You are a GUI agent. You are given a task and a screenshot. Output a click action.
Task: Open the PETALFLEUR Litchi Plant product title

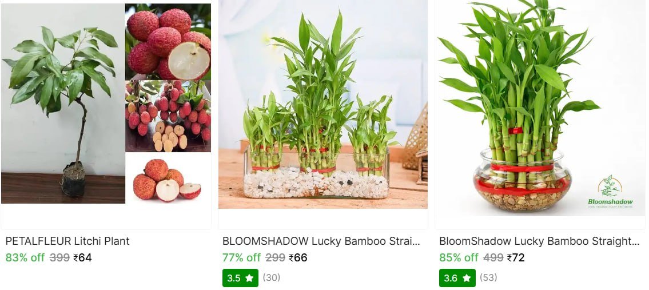[x=67, y=241]
